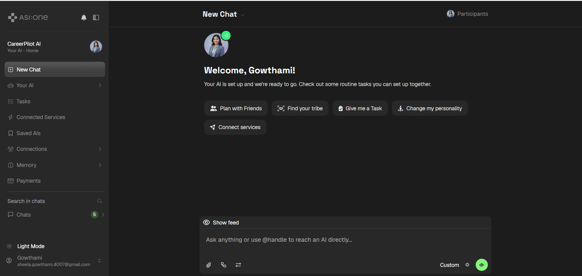Go to the Payments menu item
This screenshot has width=582, height=276.
(55, 181)
